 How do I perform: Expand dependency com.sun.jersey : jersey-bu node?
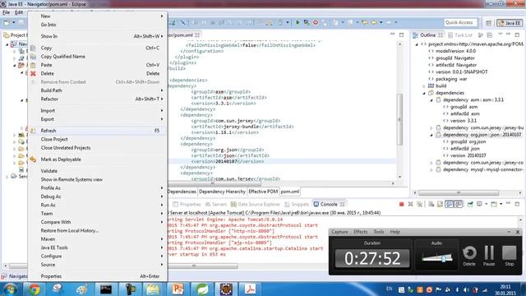tap(431, 128)
